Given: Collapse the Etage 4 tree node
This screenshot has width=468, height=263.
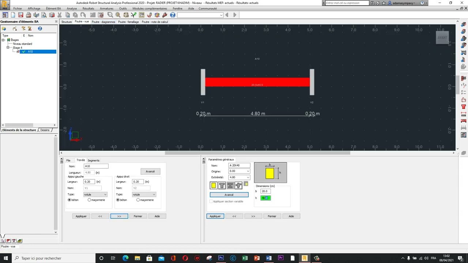Looking at the screenshot, I should [x=8, y=47].
